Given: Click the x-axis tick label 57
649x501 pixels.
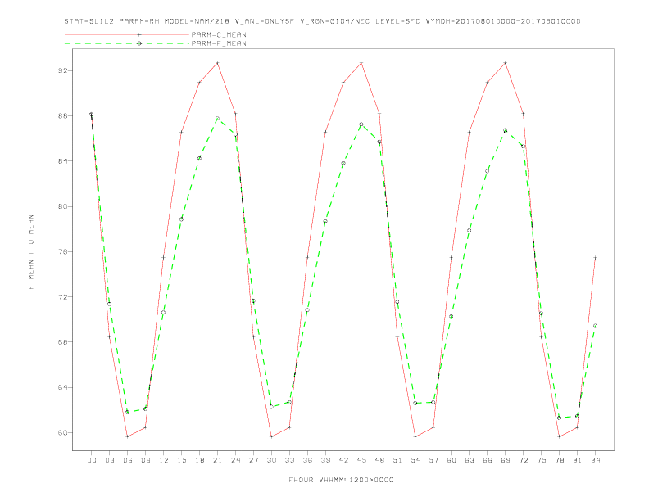Looking at the screenshot, I should pyautogui.click(x=433, y=460).
